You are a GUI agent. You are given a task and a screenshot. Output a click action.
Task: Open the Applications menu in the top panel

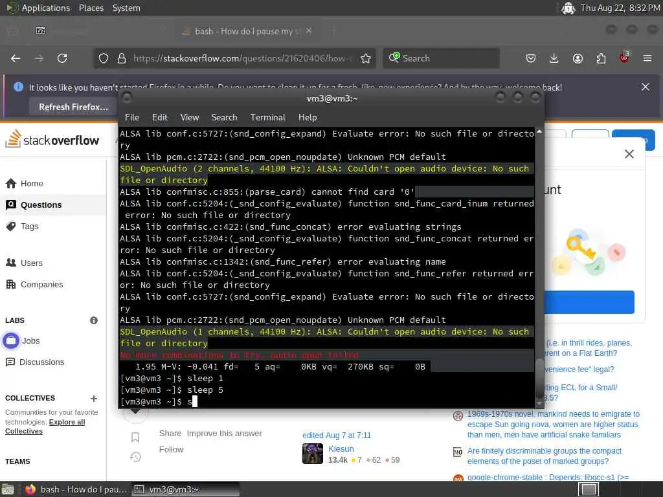point(46,8)
